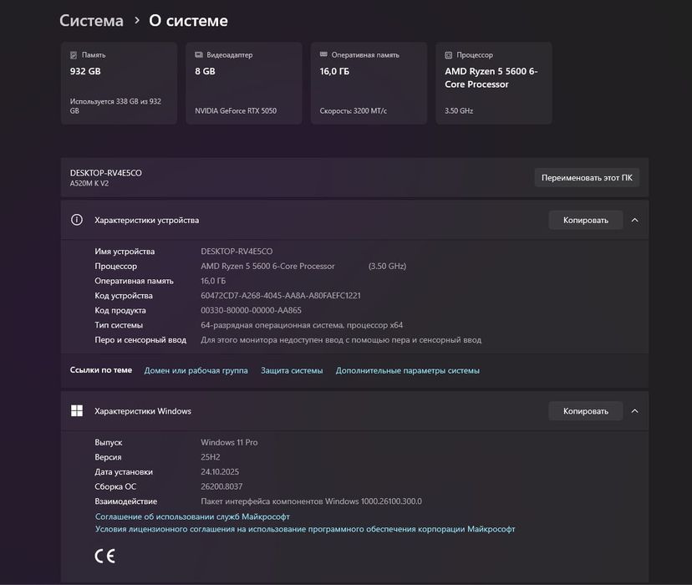
Task: Click Пакет интерфейса компонентов Windows value
Action: point(311,501)
